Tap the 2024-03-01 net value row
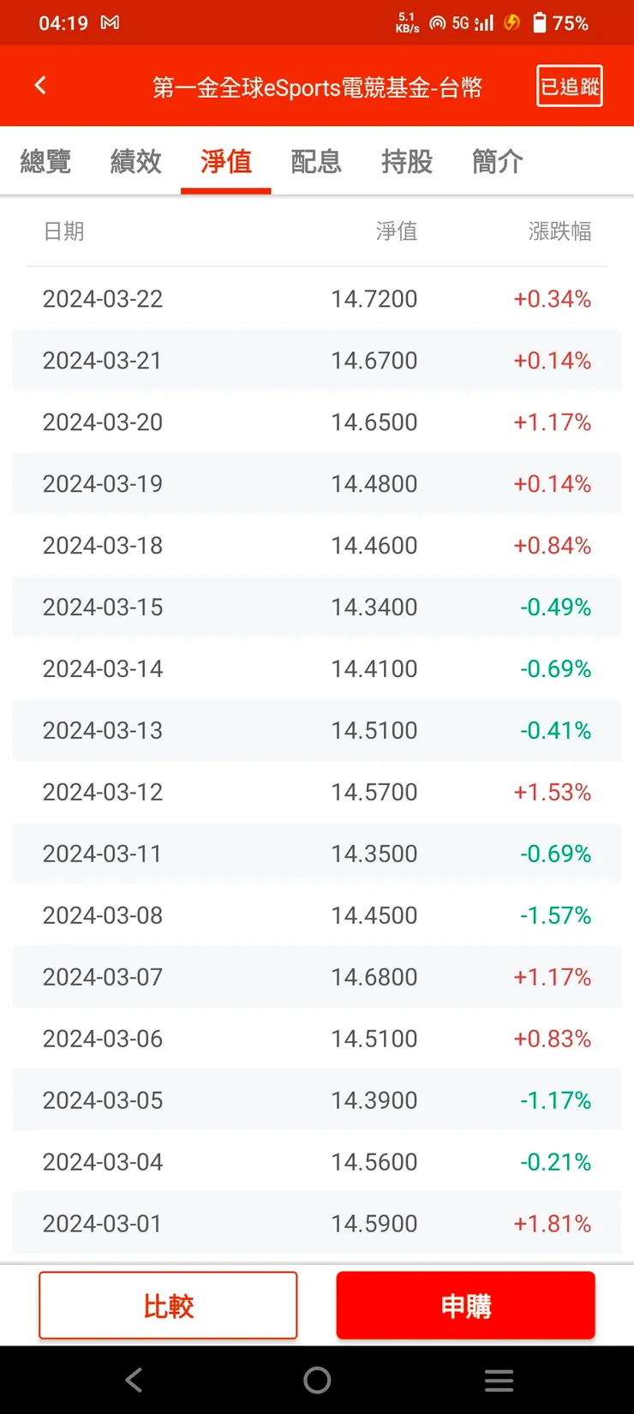 (317, 1224)
